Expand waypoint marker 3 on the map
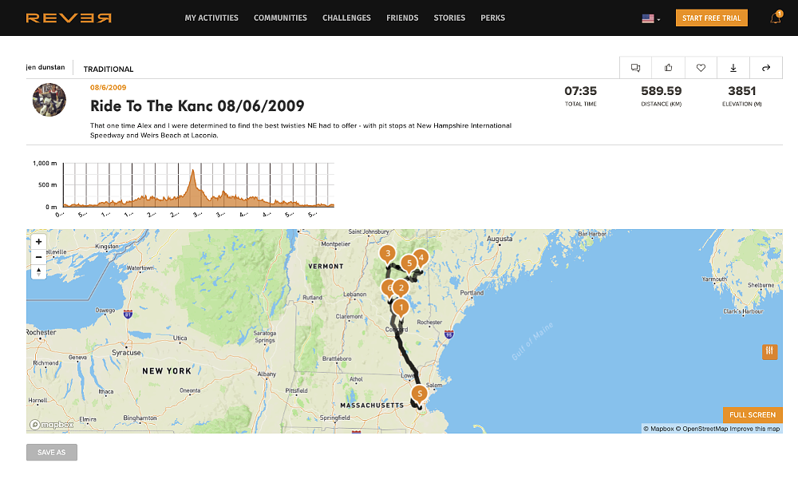The image size is (798, 483). click(x=387, y=253)
